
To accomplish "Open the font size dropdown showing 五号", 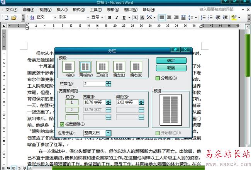I will (102, 17).
